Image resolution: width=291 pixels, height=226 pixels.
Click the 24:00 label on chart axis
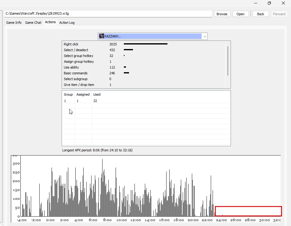pos(221,220)
